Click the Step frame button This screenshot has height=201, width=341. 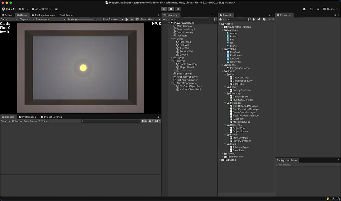[178, 9]
